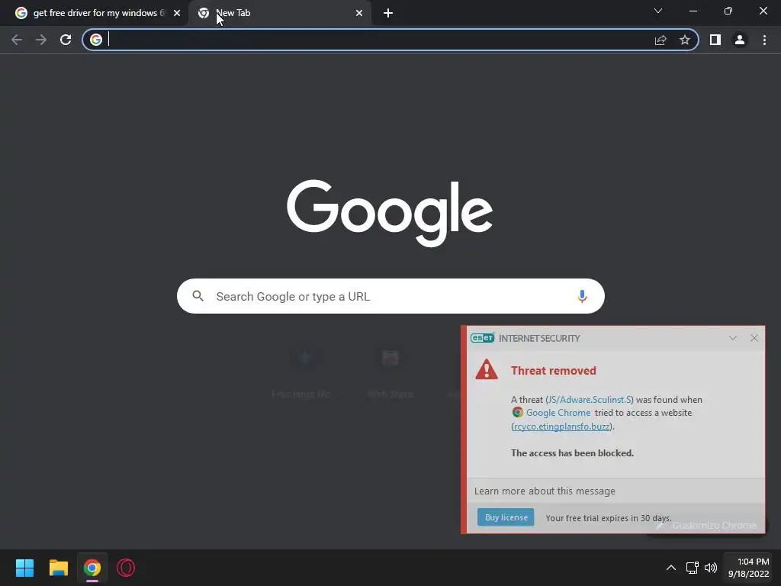781x586 pixels.
Task: Expand the tab search dropdown arrow
Action: click(x=658, y=11)
